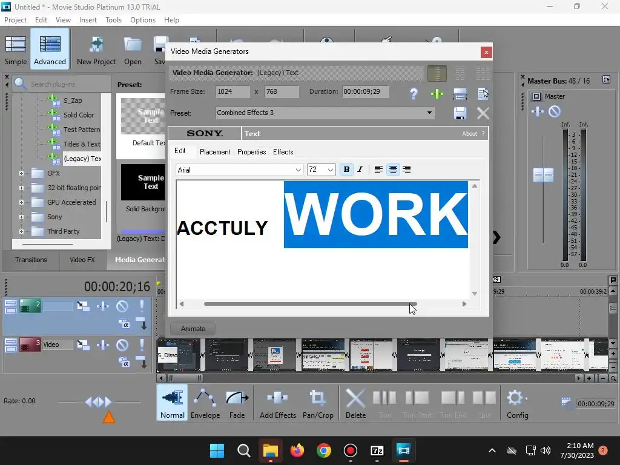Mute the Master bus output
Image resolution: width=620 pixels, height=465 pixels.
555,111
